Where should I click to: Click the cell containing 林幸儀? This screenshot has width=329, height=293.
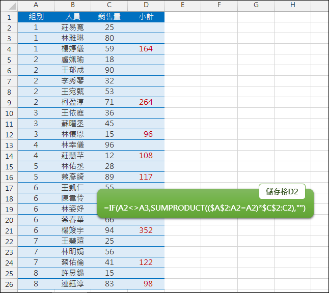[x=73, y=145]
